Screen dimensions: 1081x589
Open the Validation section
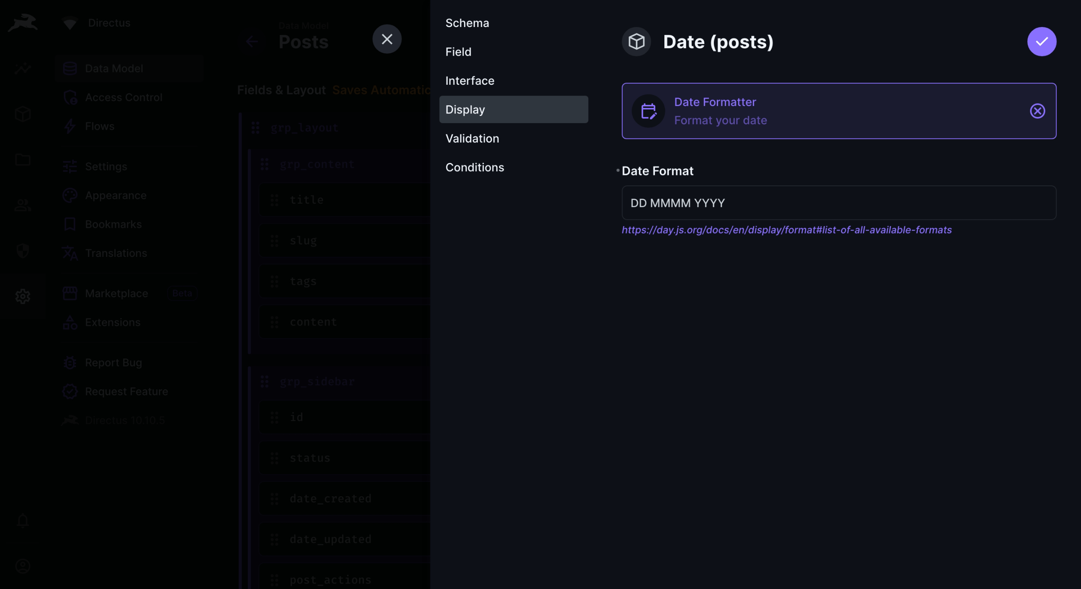point(472,138)
